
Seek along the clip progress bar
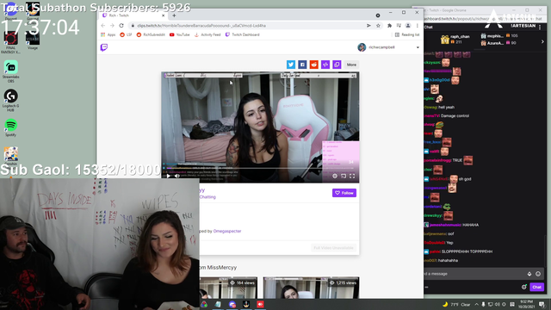point(260,169)
